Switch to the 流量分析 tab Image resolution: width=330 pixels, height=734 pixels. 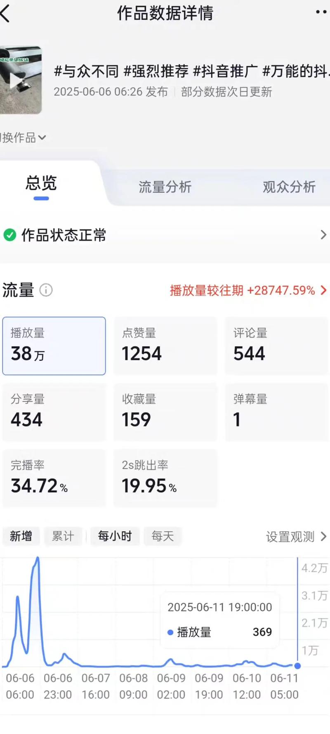coord(165,187)
